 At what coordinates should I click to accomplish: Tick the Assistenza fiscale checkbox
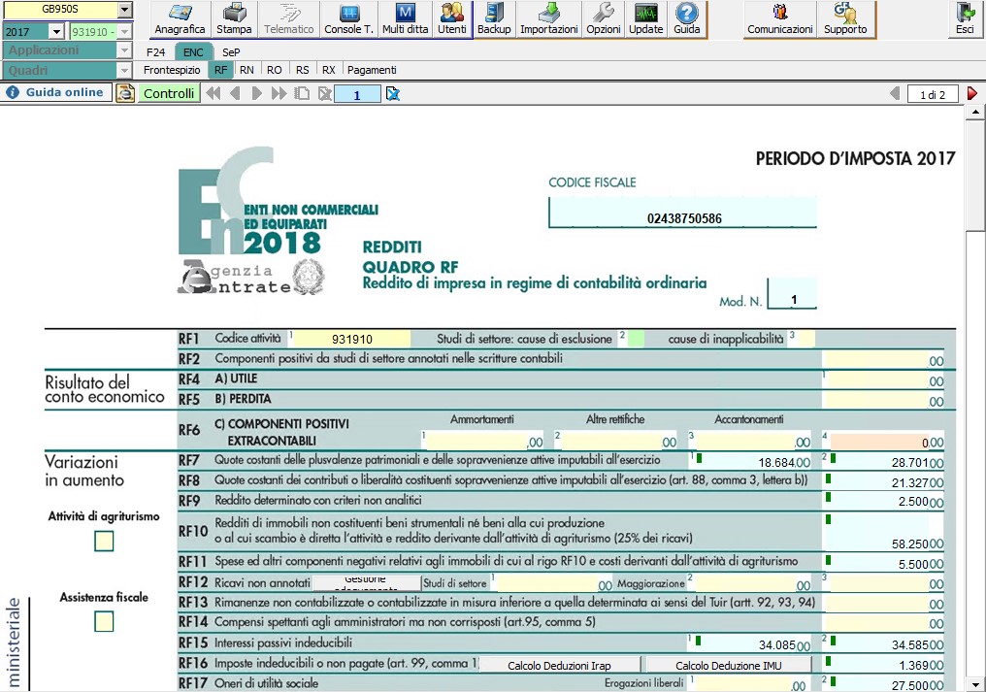[104, 621]
